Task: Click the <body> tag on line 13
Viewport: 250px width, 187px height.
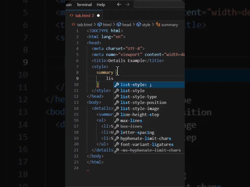Action: pos(94,102)
